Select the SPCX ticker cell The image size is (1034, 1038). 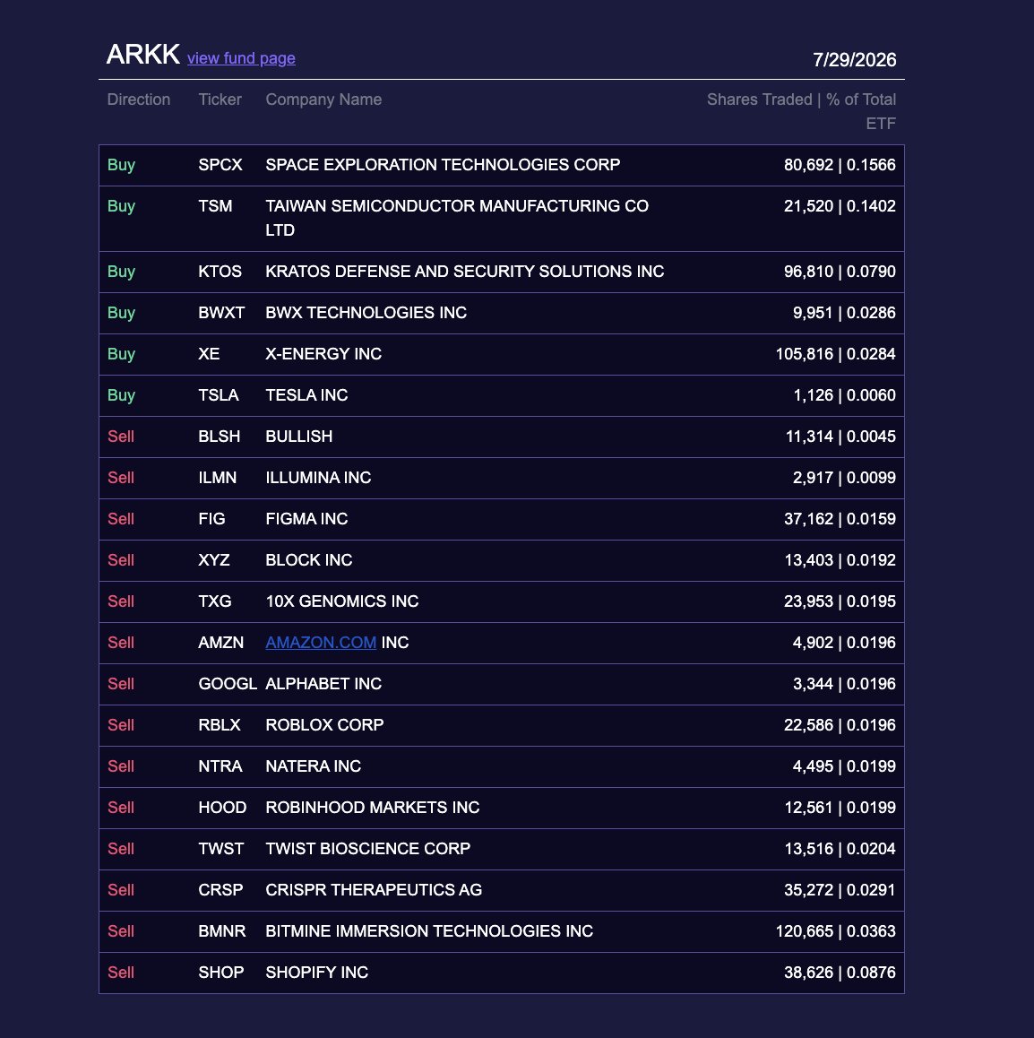(220, 165)
